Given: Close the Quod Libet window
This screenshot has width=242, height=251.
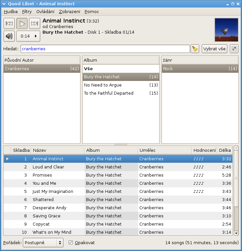Looking at the screenshot, I should (x=238, y=4).
